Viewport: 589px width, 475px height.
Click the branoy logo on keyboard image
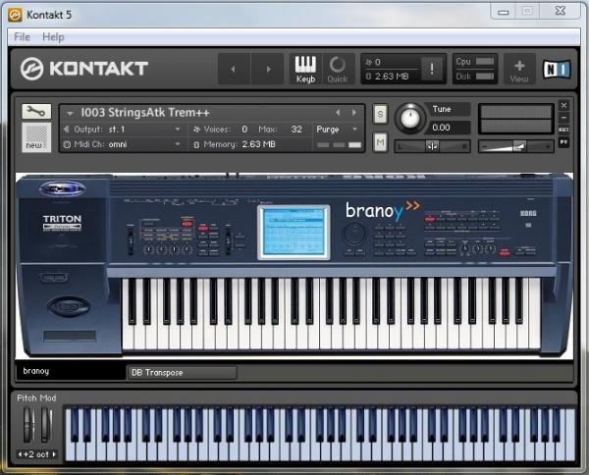point(383,210)
